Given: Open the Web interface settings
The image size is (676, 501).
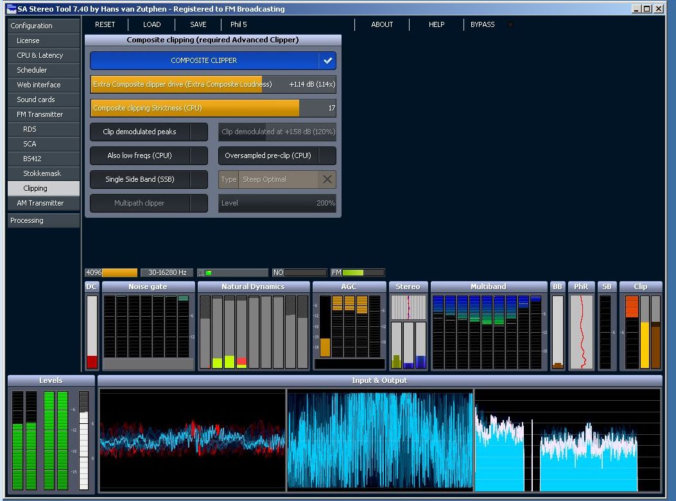Looking at the screenshot, I should [44, 85].
